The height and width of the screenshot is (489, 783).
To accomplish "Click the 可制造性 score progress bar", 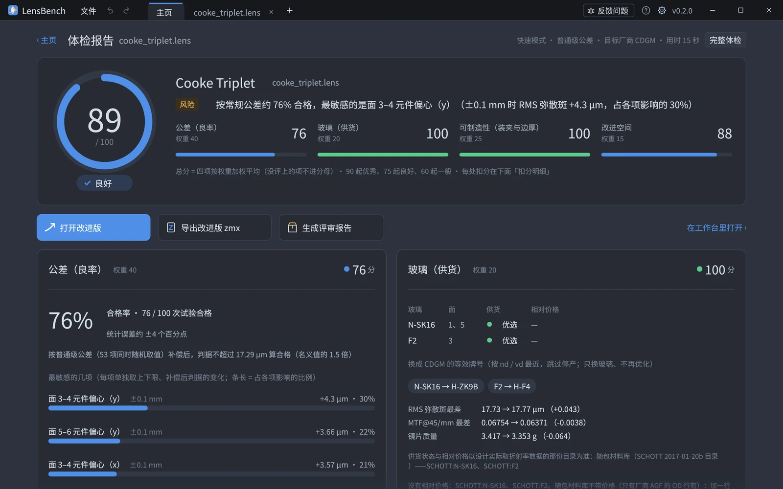I will pyautogui.click(x=525, y=155).
